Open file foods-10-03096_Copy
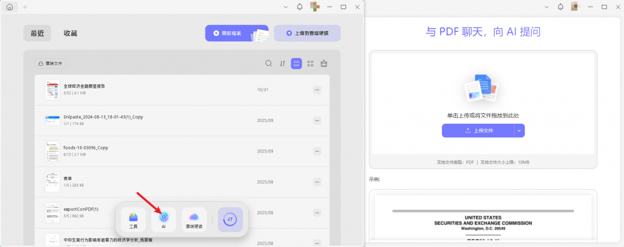 point(182,151)
